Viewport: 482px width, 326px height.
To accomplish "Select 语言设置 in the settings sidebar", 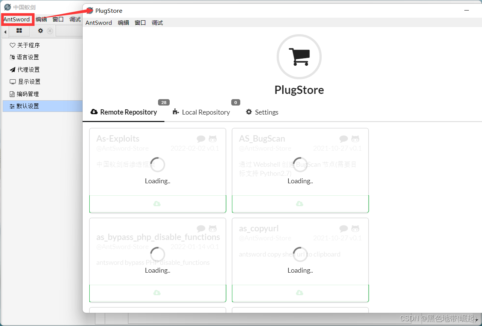I will tap(42, 57).
